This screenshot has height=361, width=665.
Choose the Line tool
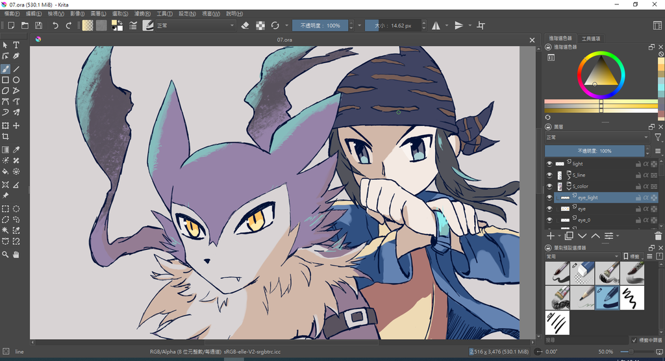click(16, 69)
